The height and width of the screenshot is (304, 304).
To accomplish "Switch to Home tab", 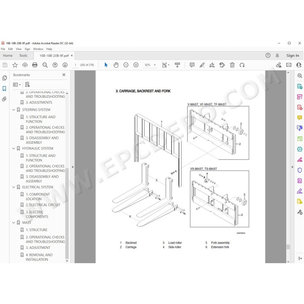I will coord(8,56).
